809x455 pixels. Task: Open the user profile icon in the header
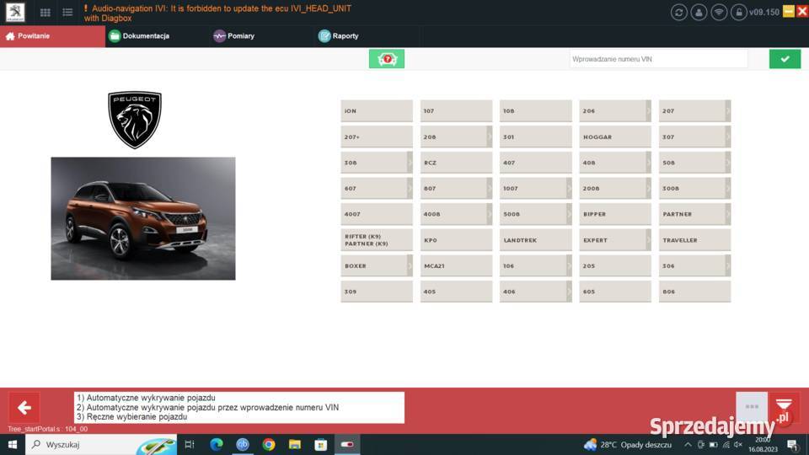[x=699, y=12]
